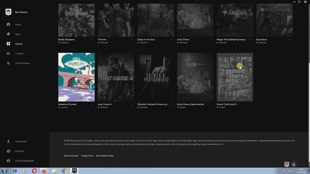The height and width of the screenshot is (174, 310).
Task: Install Grand Theft Auto V
Action: (221, 107)
